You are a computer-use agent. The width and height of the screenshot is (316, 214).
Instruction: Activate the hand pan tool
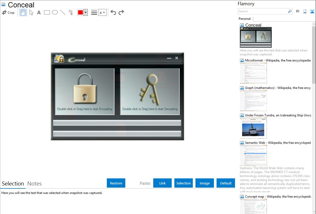[23, 12]
